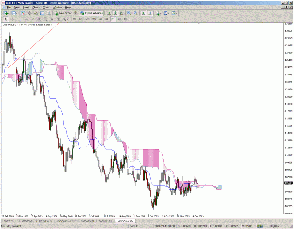
Task: Draw a vertical line tool
Action: coord(20,19)
